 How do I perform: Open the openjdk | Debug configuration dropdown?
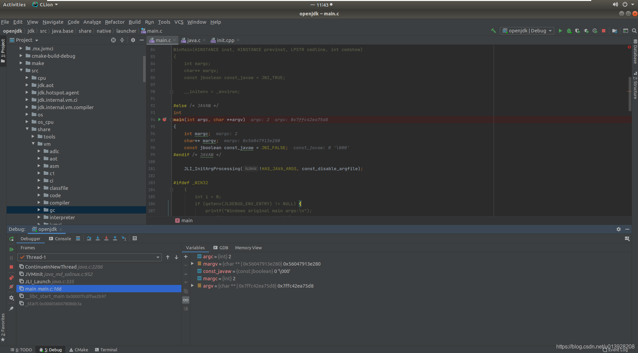[527, 31]
